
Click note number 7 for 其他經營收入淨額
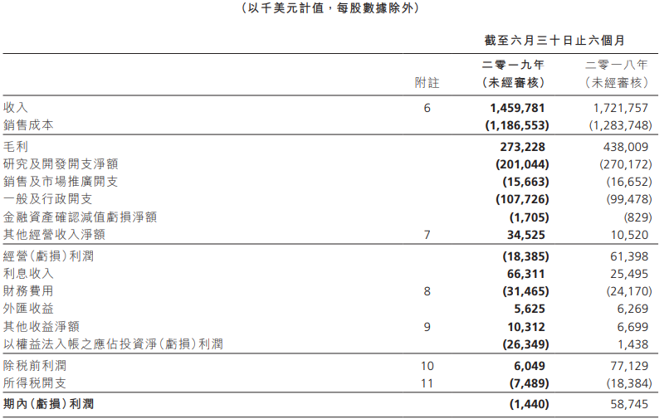coord(427,235)
